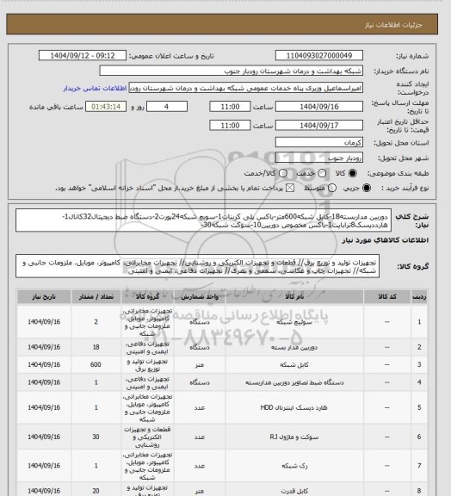Click the نام کالا column header
This screenshot has height=496, width=451.
point(294,297)
